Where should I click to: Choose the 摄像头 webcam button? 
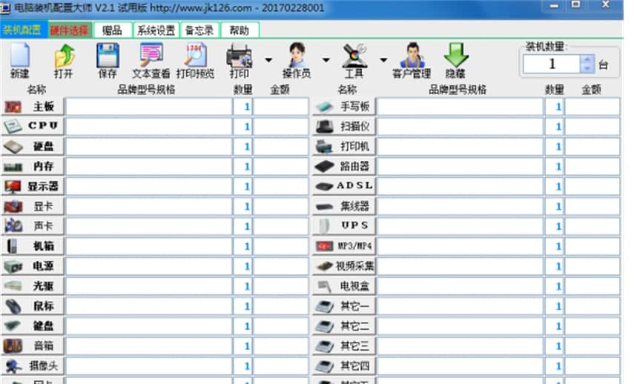coord(33,365)
